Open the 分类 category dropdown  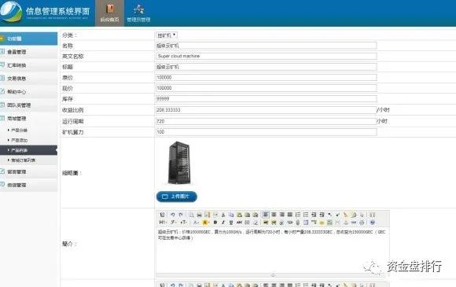coord(167,35)
